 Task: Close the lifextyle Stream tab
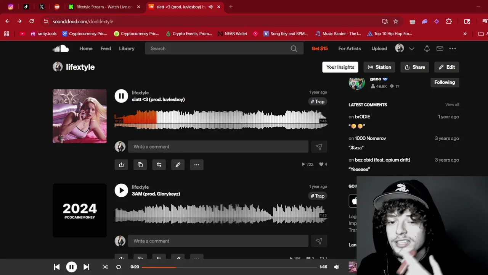(x=139, y=7)
